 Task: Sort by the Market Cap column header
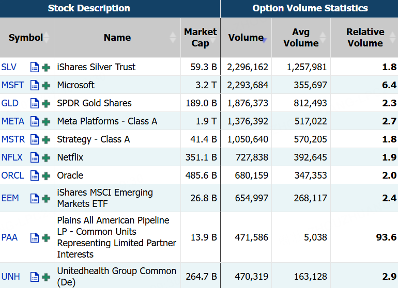pos(200,38)
